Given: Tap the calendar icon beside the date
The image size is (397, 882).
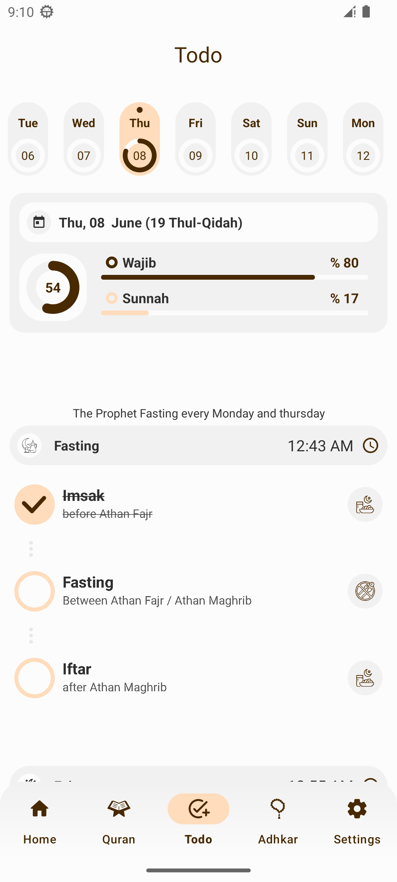Looking at the screenshot, I should [x=39, y=222].
